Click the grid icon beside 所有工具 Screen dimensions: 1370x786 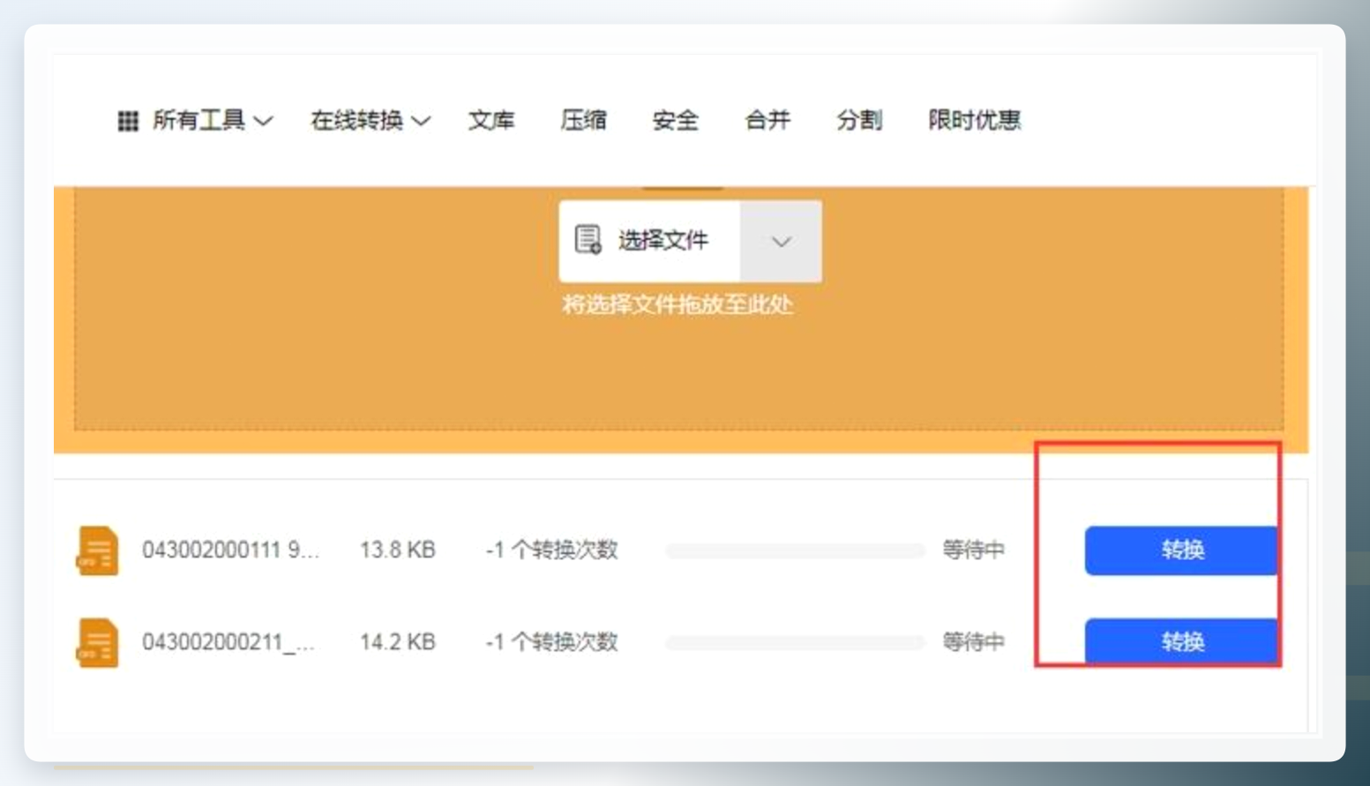pyautogui.click(x=128, y=121)
